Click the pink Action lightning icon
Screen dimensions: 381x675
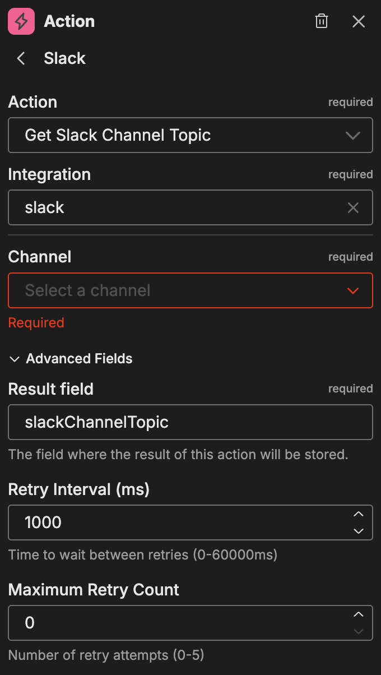click(20, 21)
